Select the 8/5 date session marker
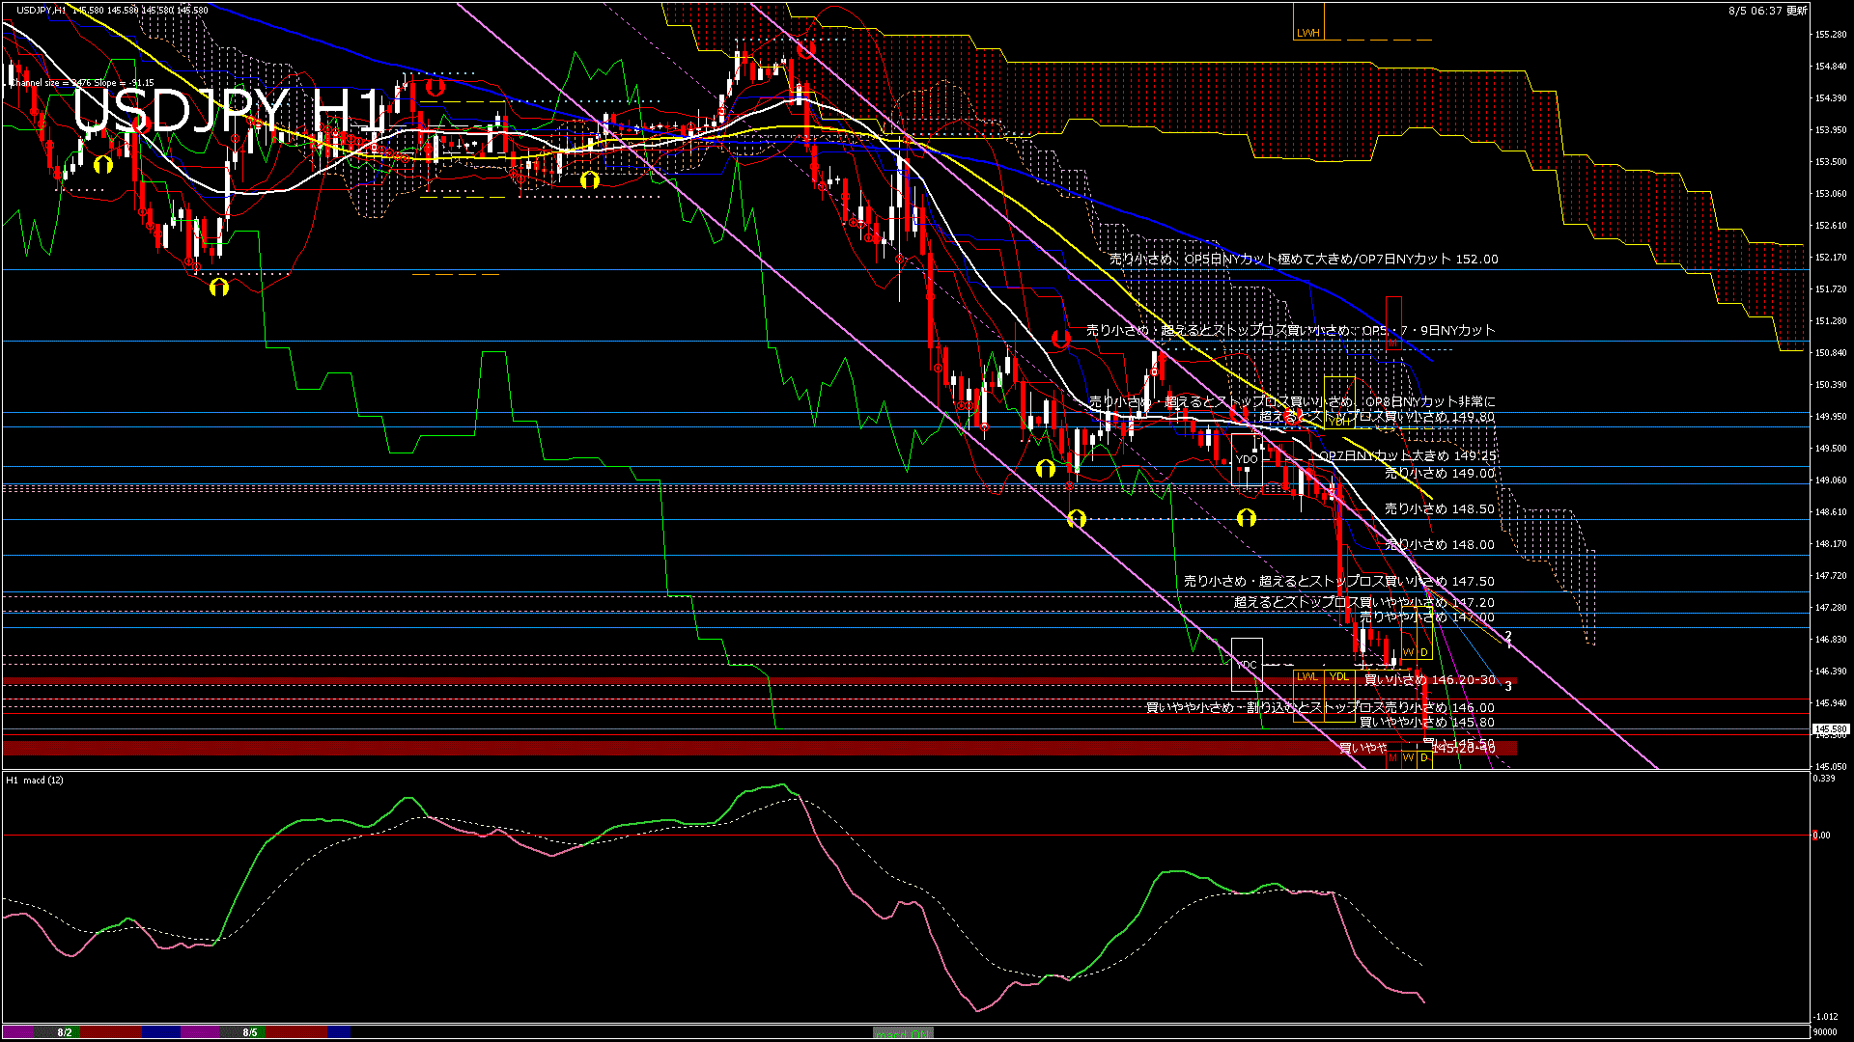1854x1042 pixels. tap(250, 1032)
